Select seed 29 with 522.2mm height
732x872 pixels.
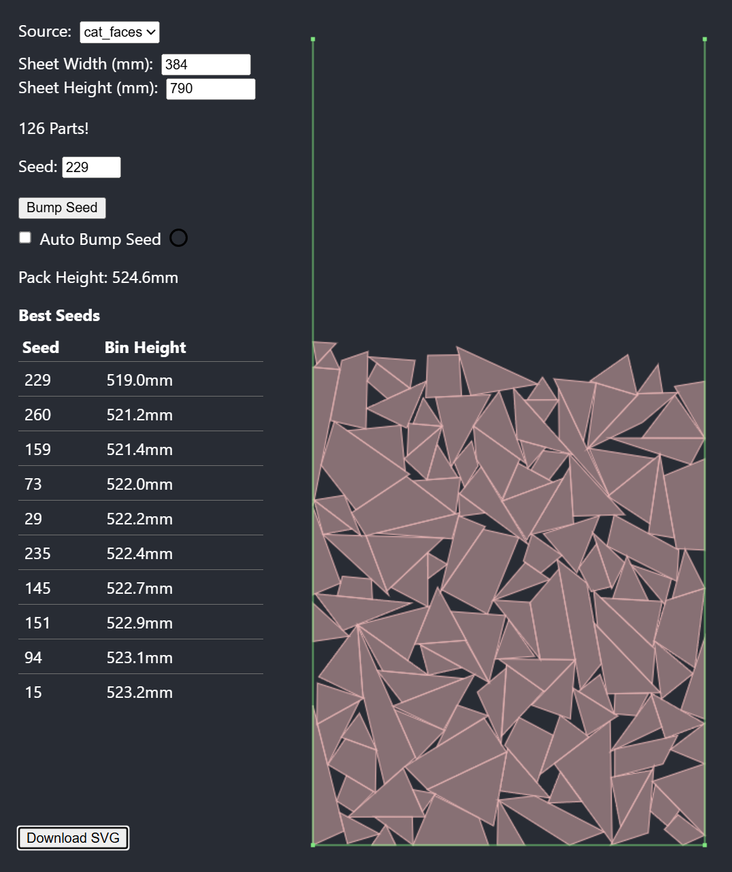point(141,518)
